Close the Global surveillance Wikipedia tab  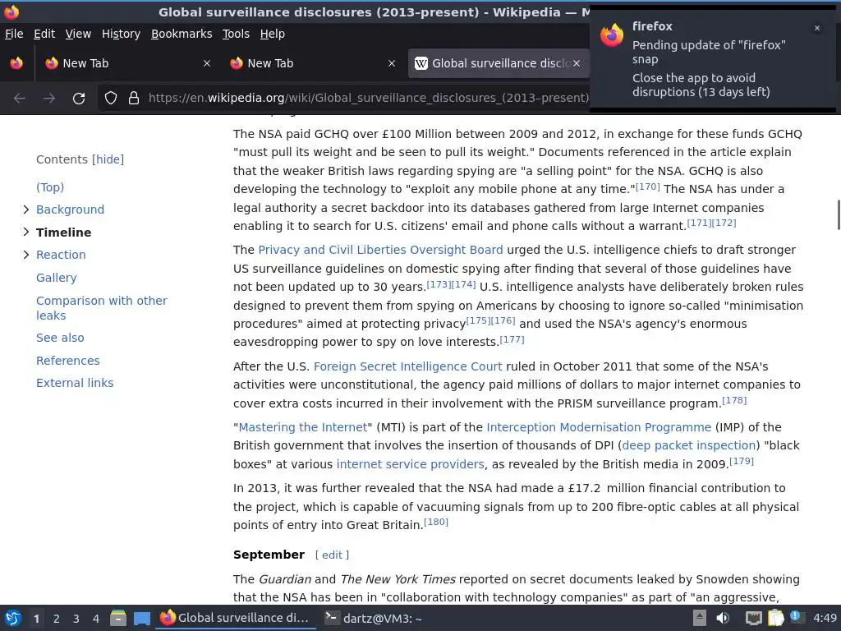pyautogui.click(x=576, y=63)
